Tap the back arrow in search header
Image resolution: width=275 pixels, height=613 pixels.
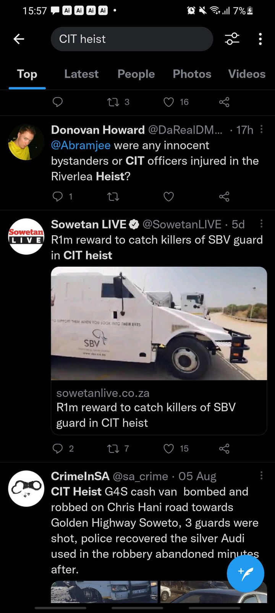(x=19, y=39)
